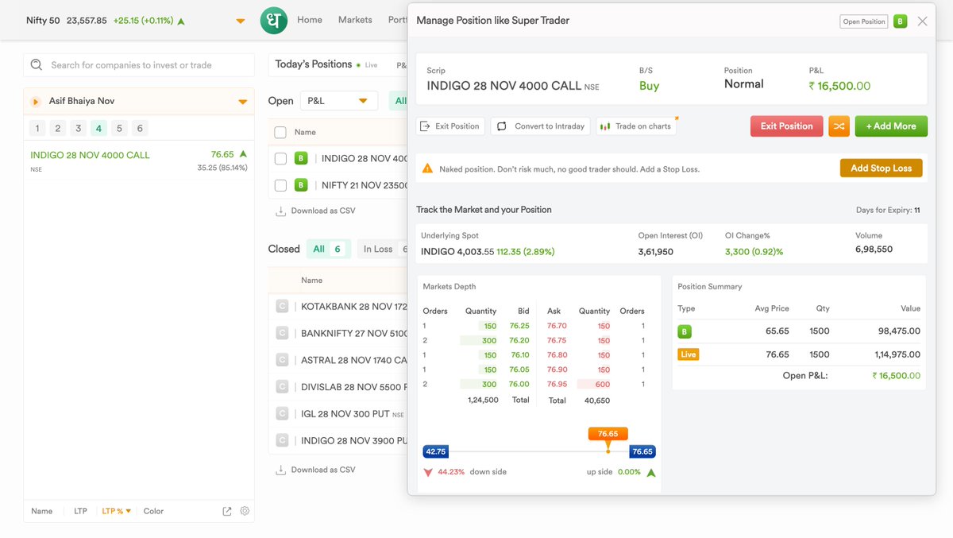Image resolution: width=953 pixels, height=538 pixels.
Task: Click the white Exit Position outline button
Action: (450, 126)
